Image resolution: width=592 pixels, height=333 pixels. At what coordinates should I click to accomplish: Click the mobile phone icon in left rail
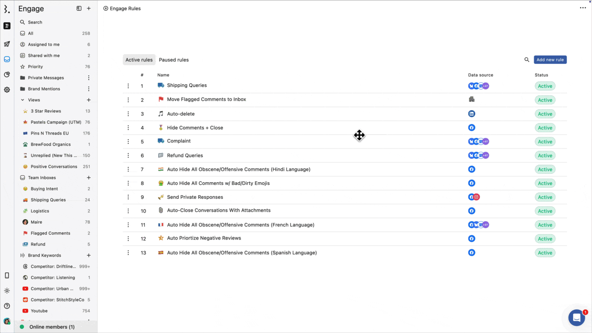tap(7, 276)
